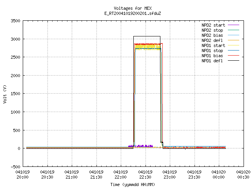
Task: Click the y-axis value 2000
Action: [15, 76]
